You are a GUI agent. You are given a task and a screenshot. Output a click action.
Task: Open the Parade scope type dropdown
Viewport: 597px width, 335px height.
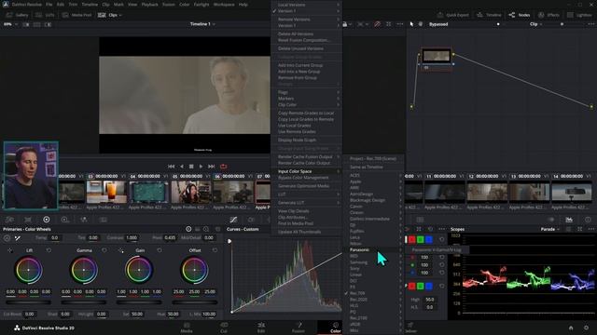pos(549,229)
